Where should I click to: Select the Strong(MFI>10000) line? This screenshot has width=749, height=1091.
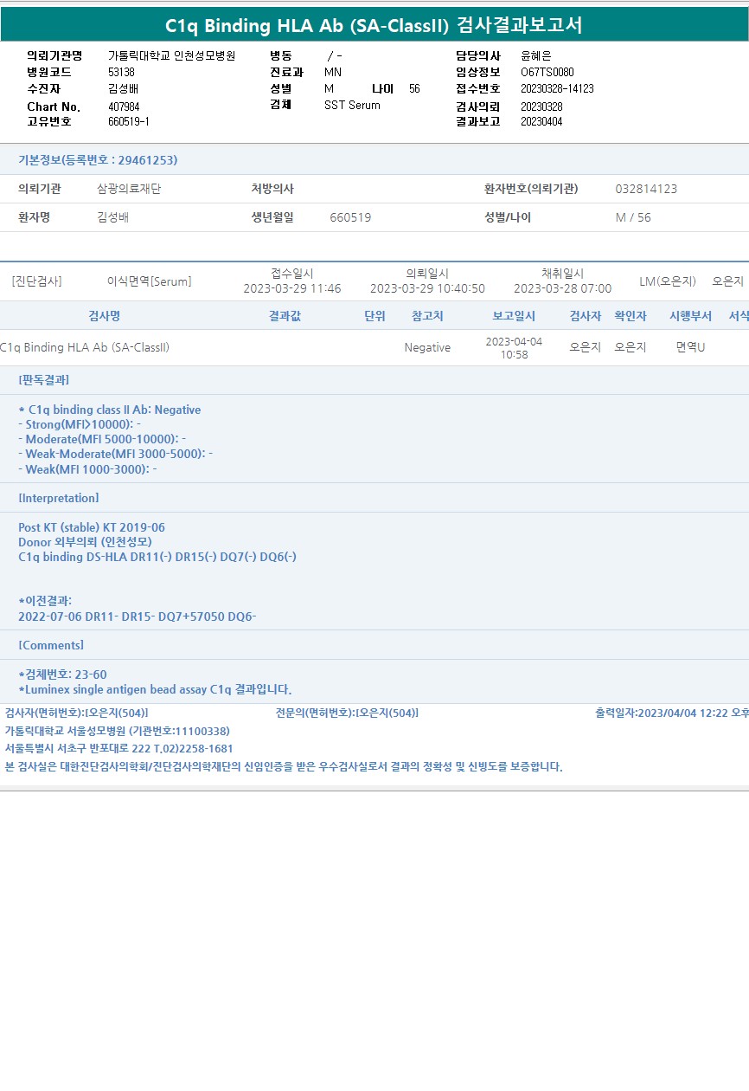pos(79,424)
